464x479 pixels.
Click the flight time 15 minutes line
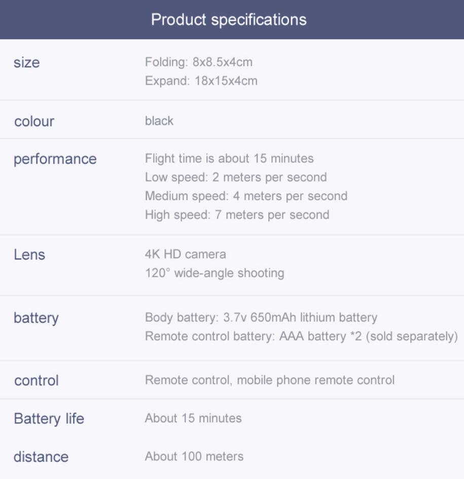[x=229, y=158]
